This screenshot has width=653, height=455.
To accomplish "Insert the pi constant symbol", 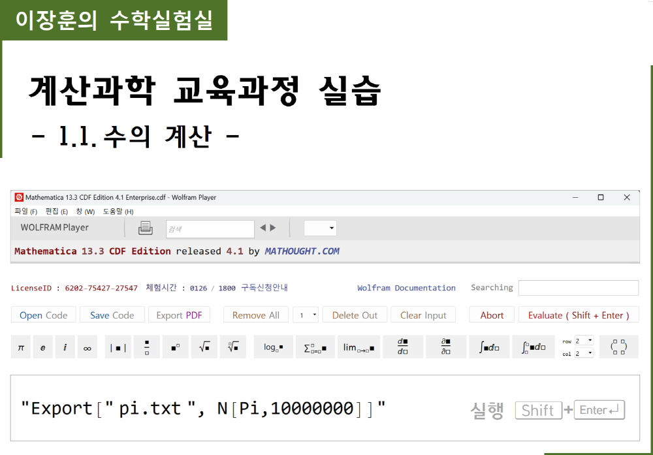I will 21,347.
